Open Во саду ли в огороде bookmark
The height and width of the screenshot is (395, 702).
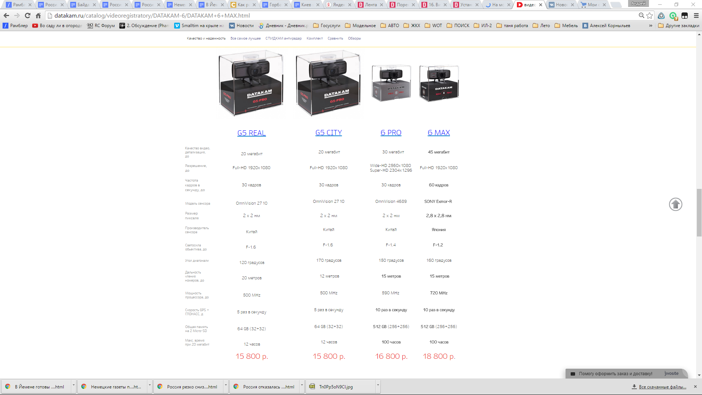pyautogui.click(x=57, y=26)
